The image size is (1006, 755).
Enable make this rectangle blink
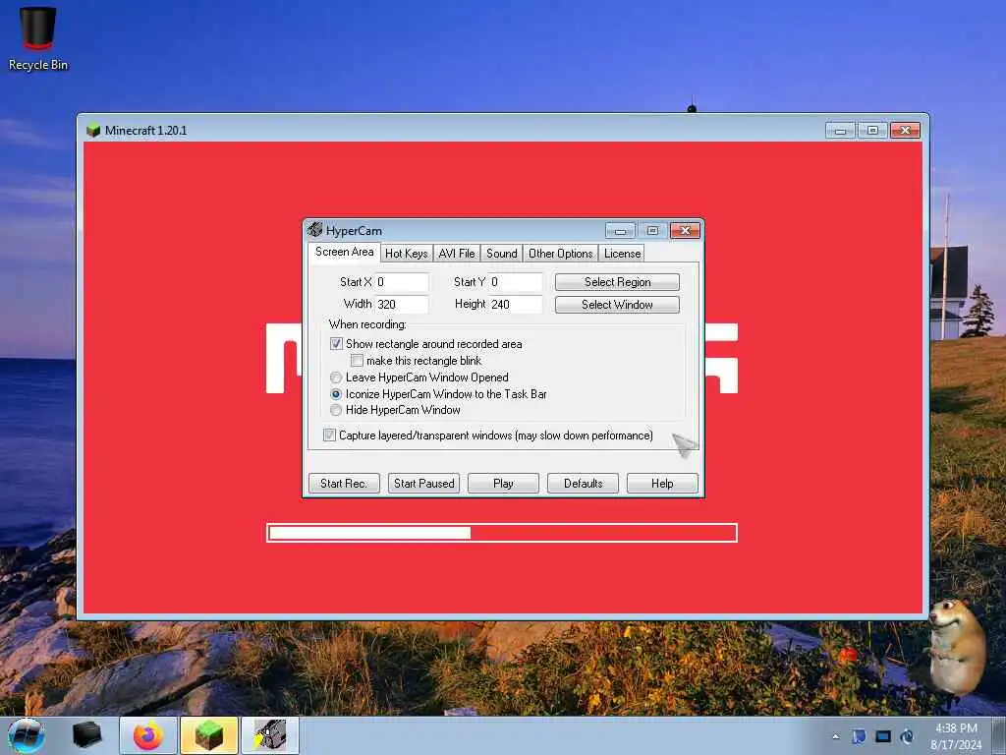(357, 360)
